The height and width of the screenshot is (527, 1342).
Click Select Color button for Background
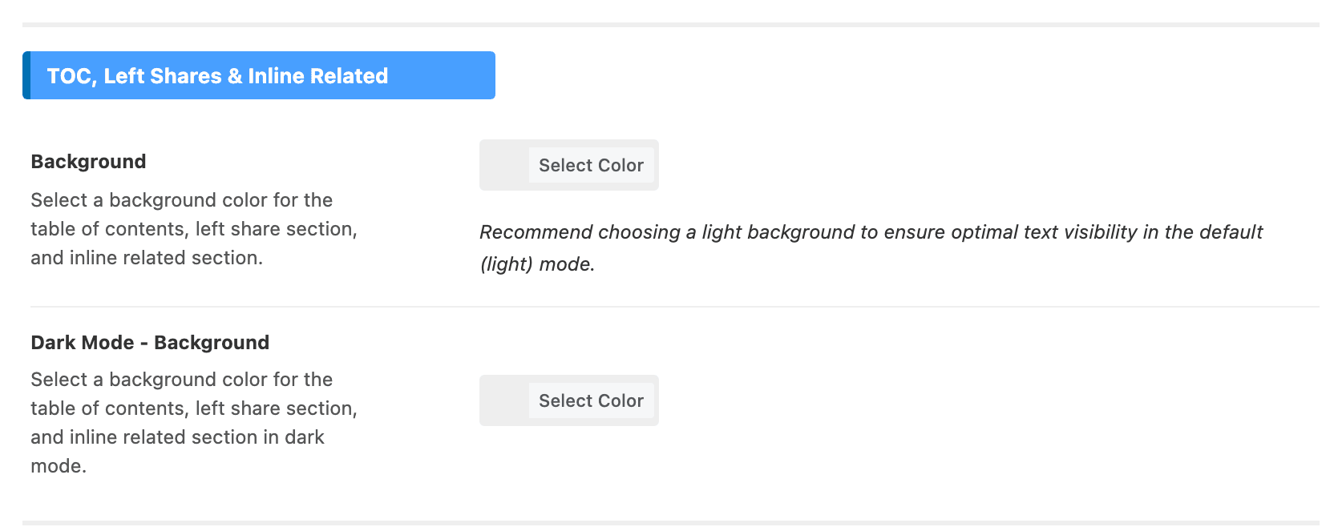pos(591,165)
